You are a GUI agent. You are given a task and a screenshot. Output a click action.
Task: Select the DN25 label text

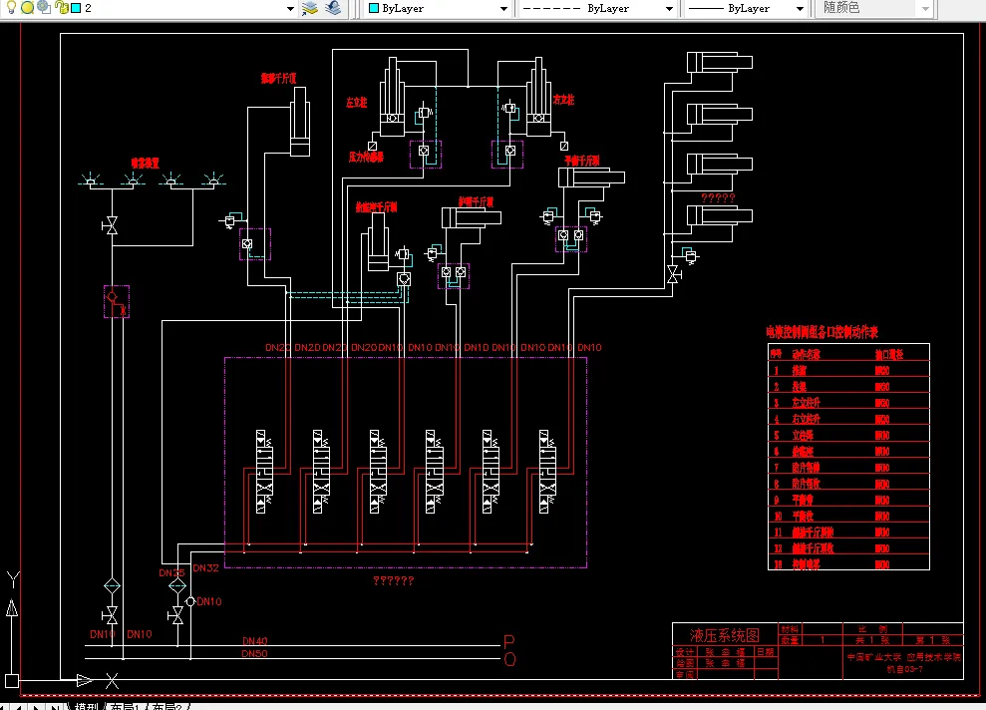[x=171, y=573]
